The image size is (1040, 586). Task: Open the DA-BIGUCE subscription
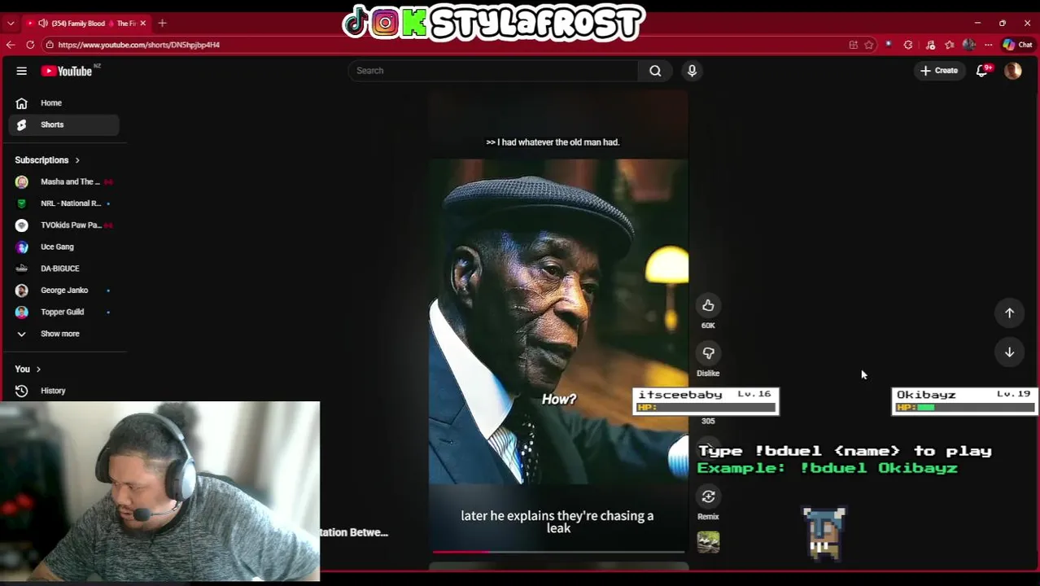tap(65, 269)
